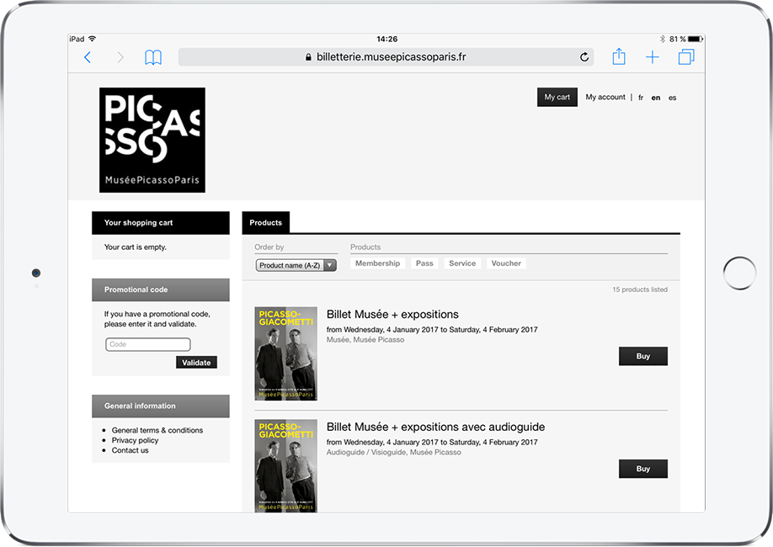Tap the Safari forward arrow
Viewport: 773px width, 547px height.
[120, 58]
